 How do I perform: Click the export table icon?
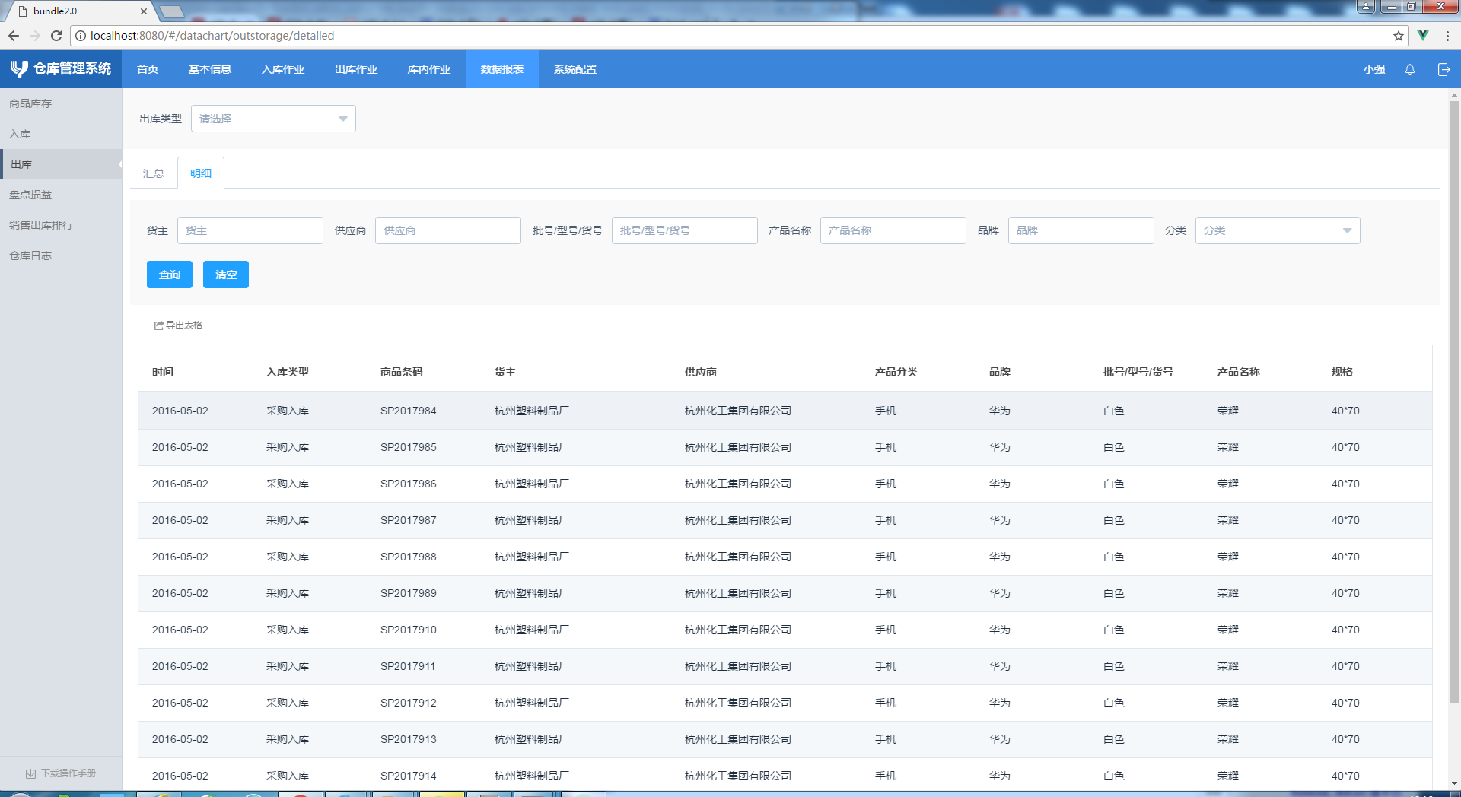pos(158,325)
